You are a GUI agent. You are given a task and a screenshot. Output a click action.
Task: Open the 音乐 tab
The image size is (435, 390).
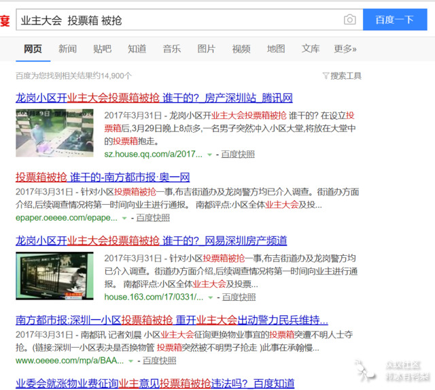point(172,49)
